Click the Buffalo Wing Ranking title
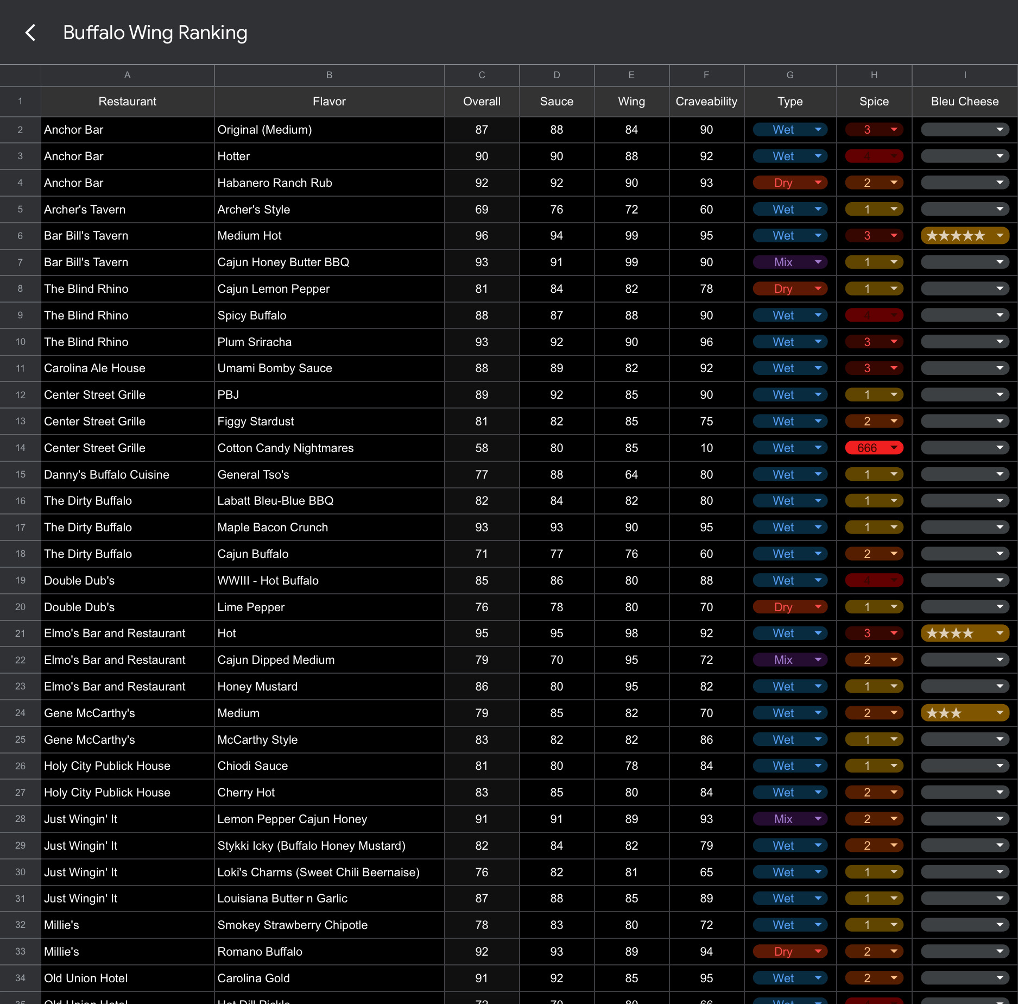Viewport: 1018px width, 1004px height. click(x=155, y=33)
